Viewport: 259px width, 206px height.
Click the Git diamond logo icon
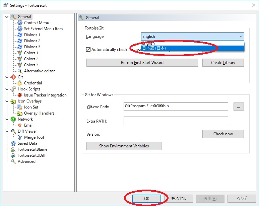pyautogui.click(x=13, y=77)
